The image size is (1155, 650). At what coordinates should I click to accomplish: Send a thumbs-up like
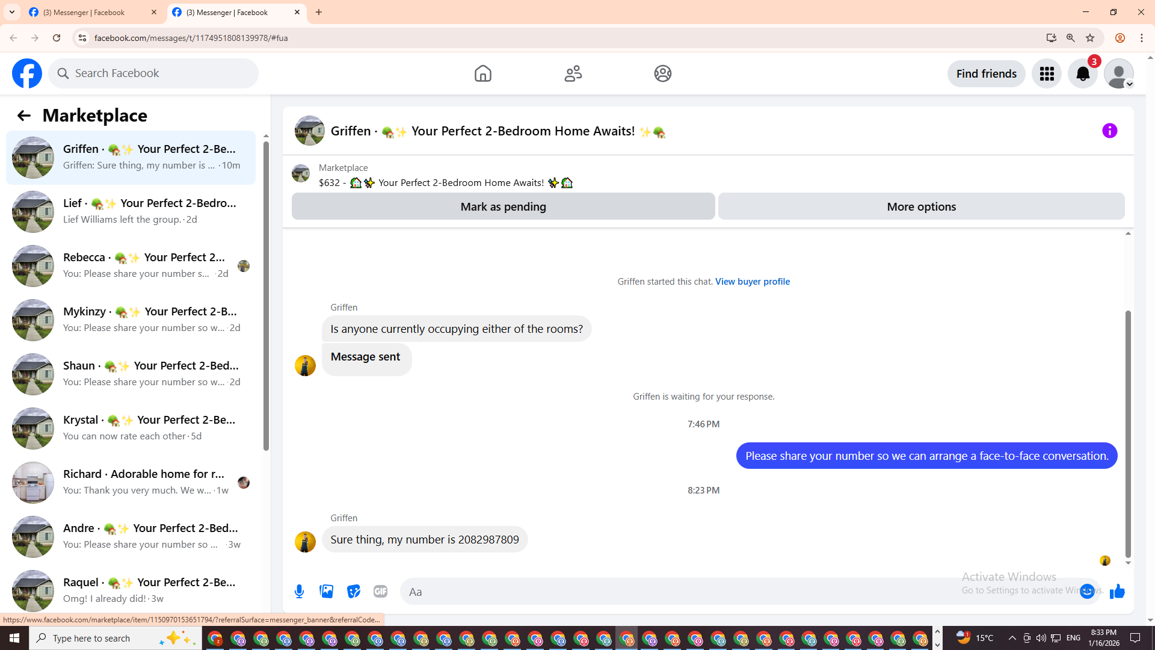click(1117, 592)
